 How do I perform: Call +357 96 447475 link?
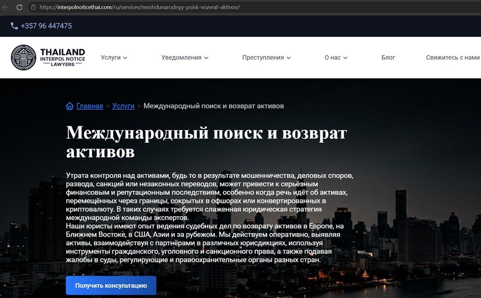pos(46,26)
